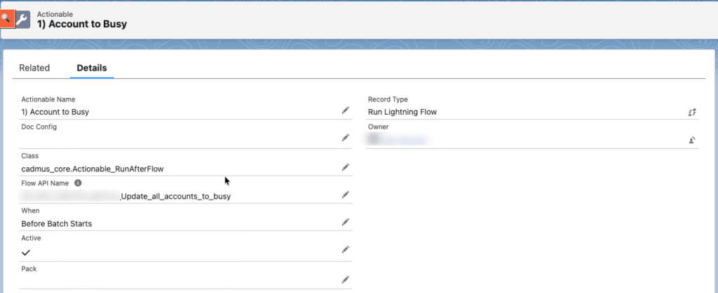The image size is (718, 293).
Task: Click pencil icon in Active row
Action: pyautogui.click(x=346, y=249)
